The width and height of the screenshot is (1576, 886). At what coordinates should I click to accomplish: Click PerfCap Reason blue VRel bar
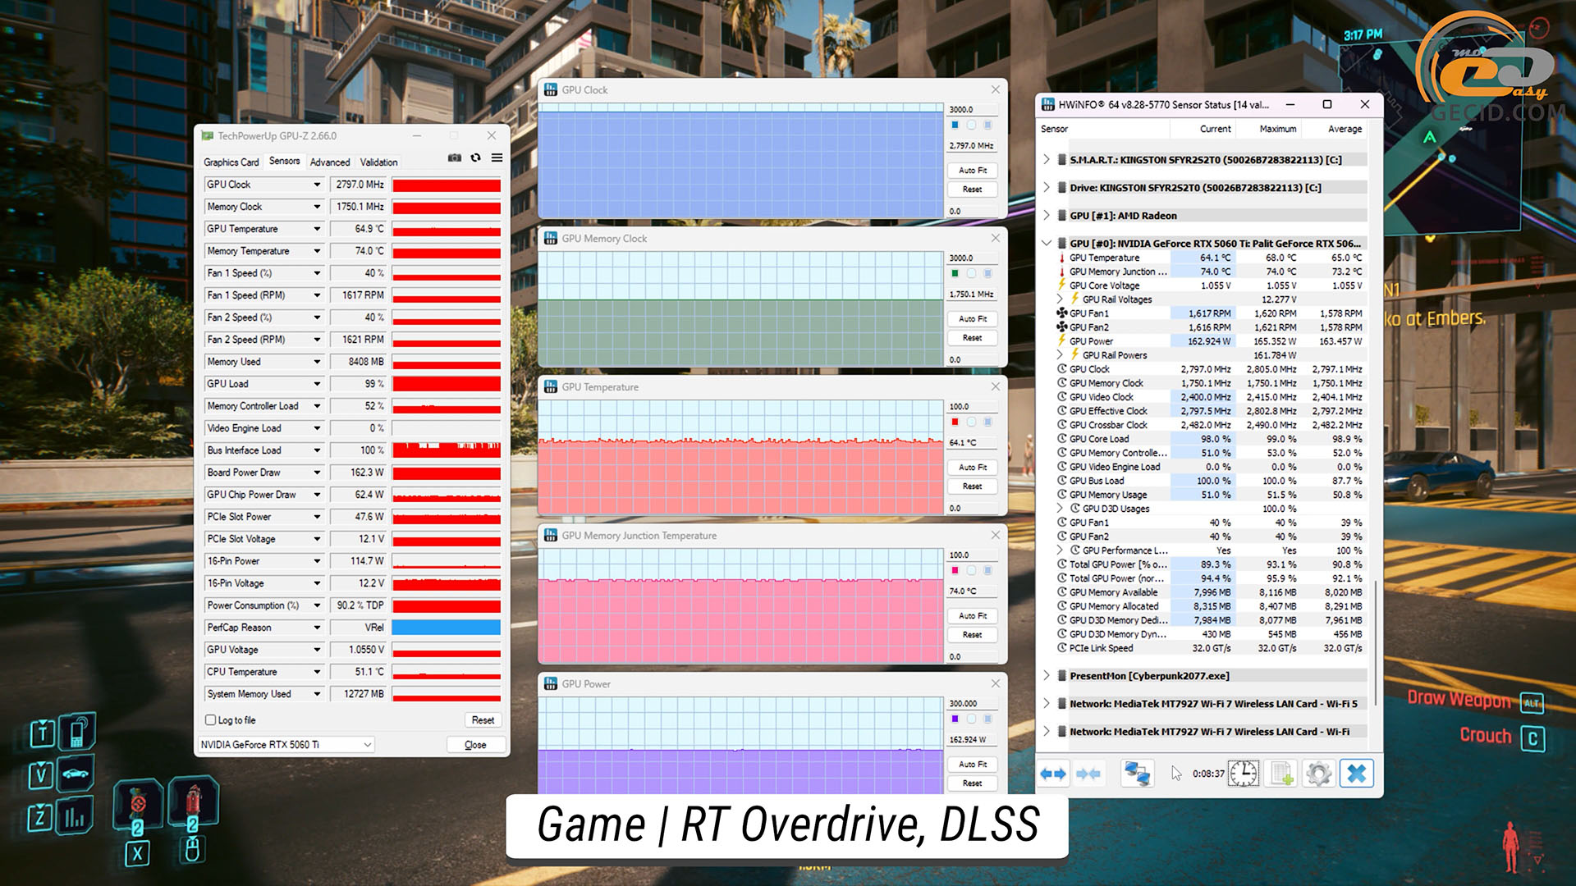[446, 628]
